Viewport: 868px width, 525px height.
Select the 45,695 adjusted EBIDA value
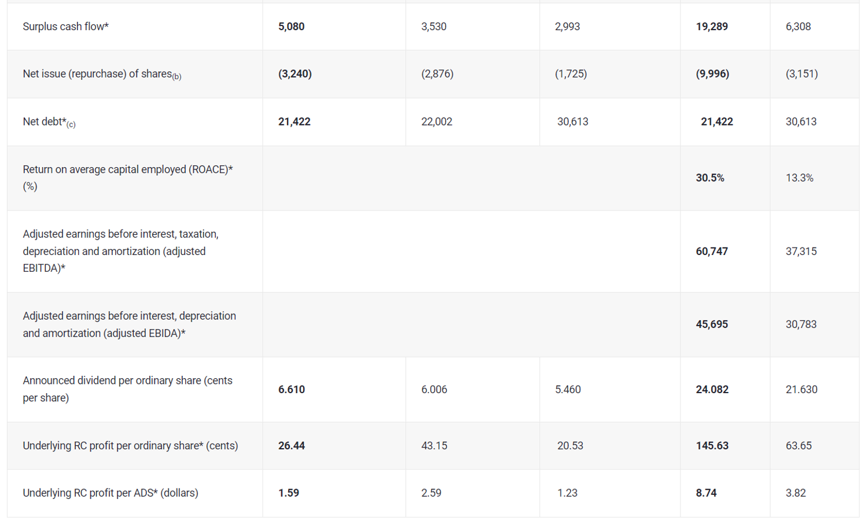(x=711, y=324)
